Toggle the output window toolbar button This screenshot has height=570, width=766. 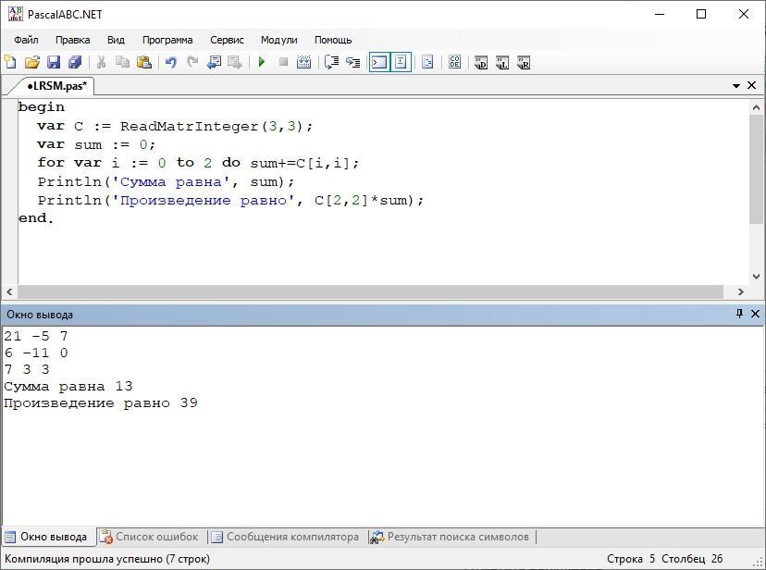click(x=378, y=62)
